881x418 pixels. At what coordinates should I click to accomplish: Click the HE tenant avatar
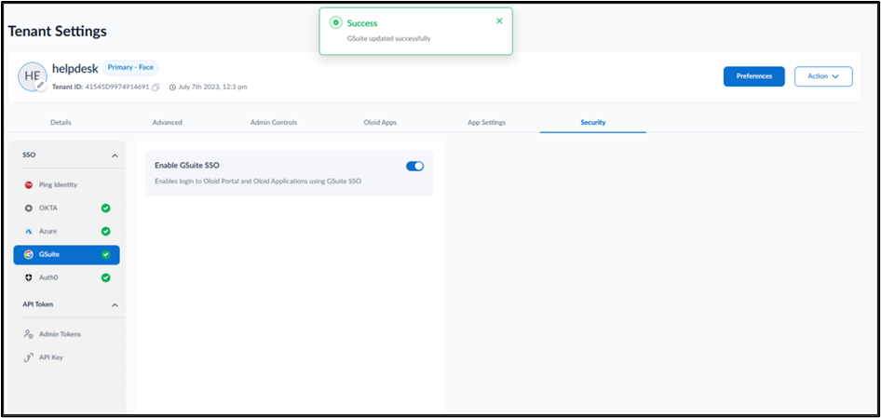33,76
